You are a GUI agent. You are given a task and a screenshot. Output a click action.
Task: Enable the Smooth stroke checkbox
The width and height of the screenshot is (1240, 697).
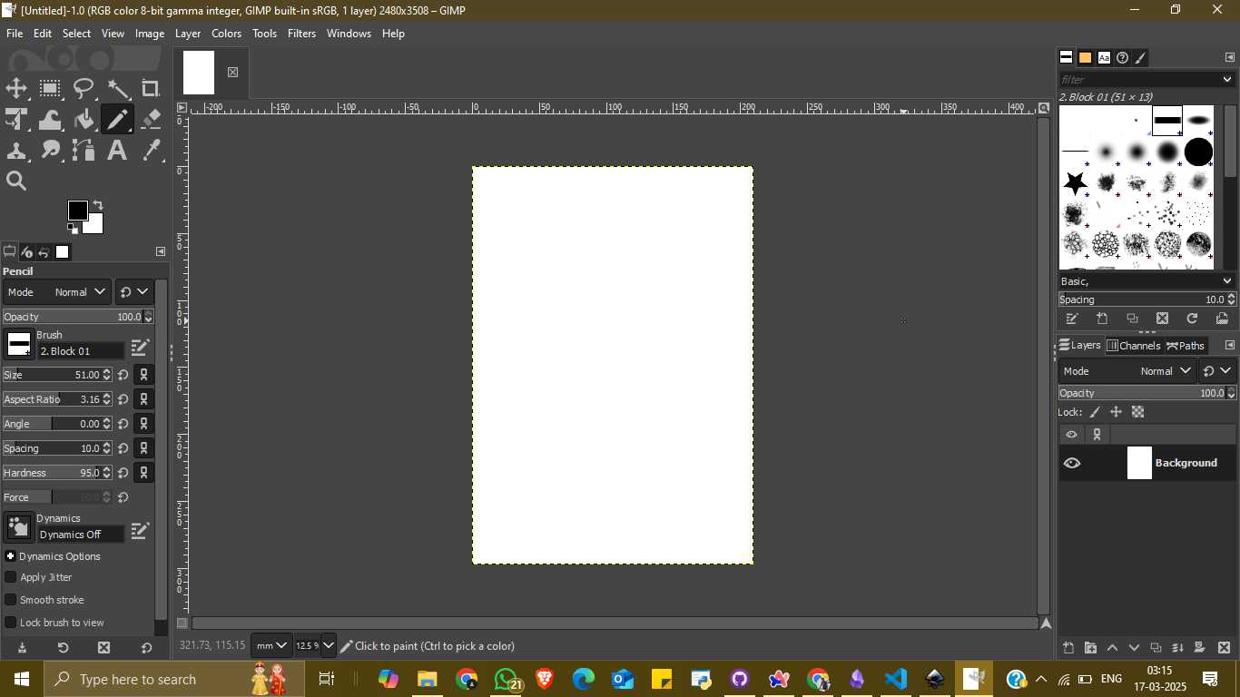pos(11,600)
